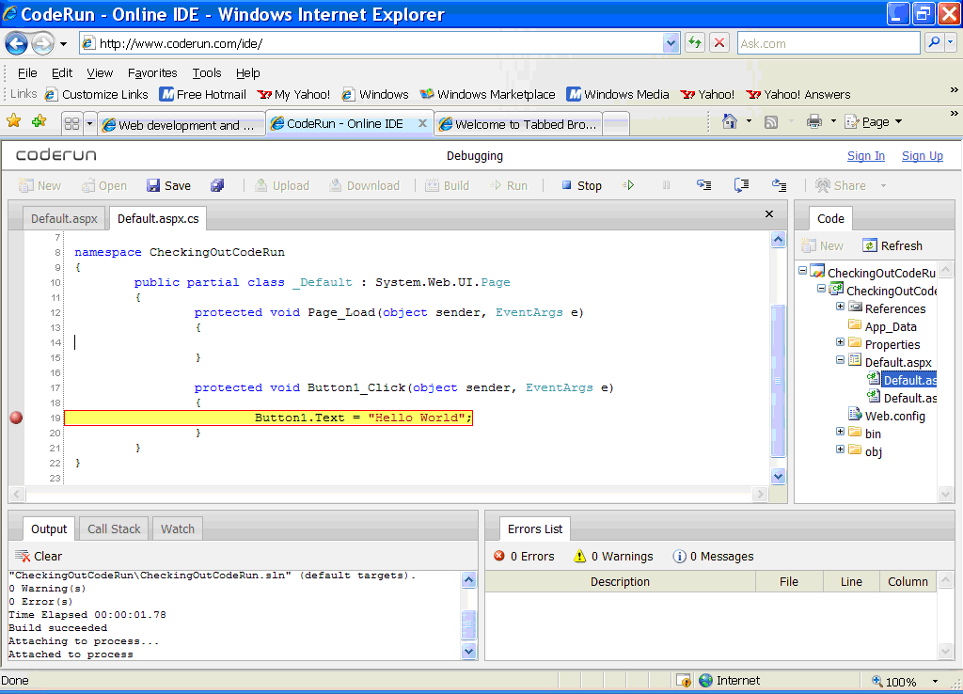Click the Description column header

[x=620, y=581]
